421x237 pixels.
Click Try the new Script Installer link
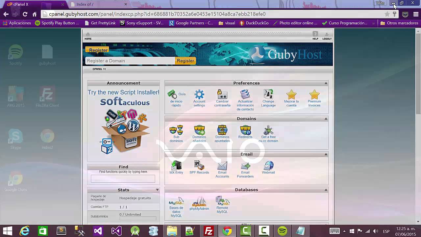tap(123, 92)
